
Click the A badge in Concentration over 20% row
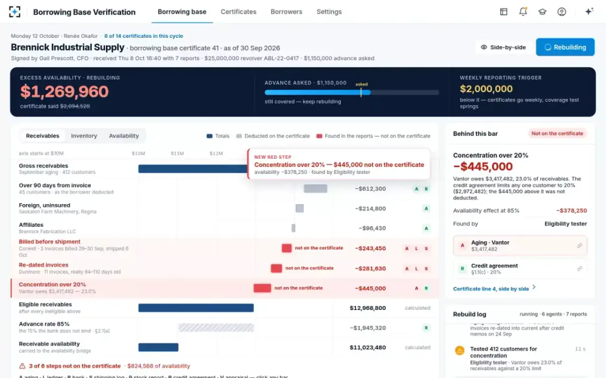(x=417, y=288)
